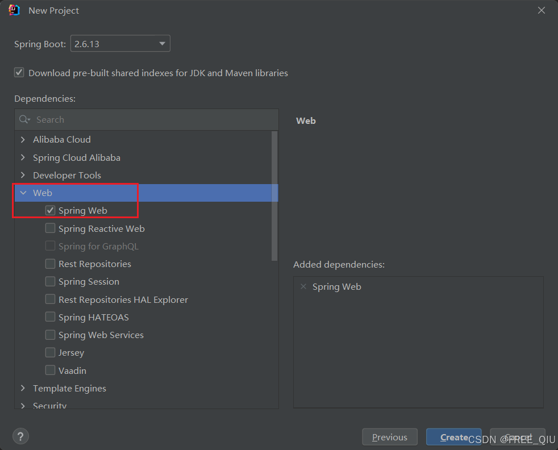Viewport: 558px width, 450px height.
Task: Uncheck Download pre-built shared indexes checkbox
Action: point(19,73)
